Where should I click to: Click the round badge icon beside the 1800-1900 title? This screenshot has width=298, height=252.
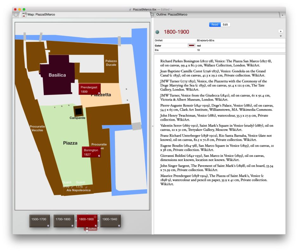pos(157,32)
